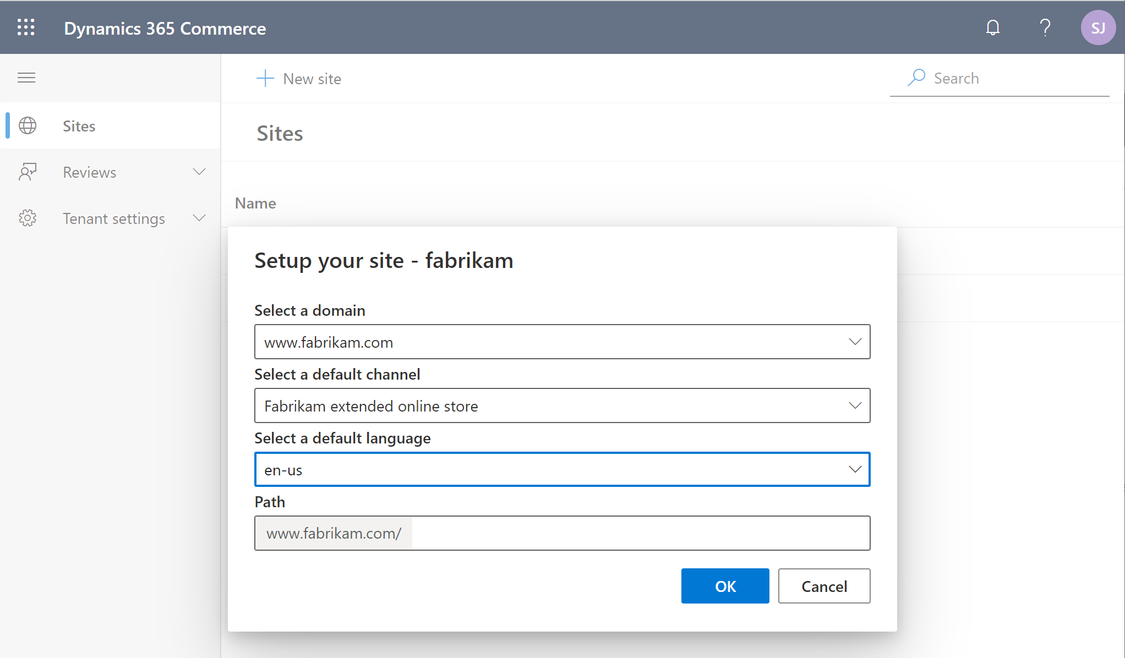Click the Tenant settings gear icon
Viewport: 1125px width, 658px height.
[28, 218]
